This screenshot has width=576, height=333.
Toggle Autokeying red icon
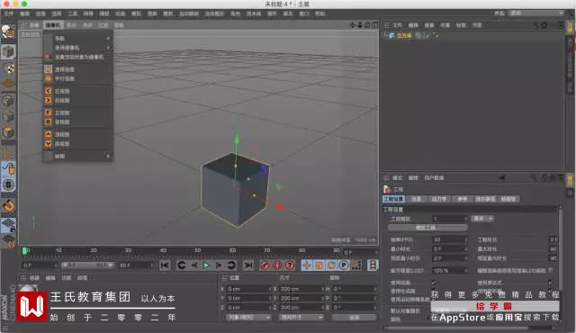pyautogui.click(x=277, y=265)
